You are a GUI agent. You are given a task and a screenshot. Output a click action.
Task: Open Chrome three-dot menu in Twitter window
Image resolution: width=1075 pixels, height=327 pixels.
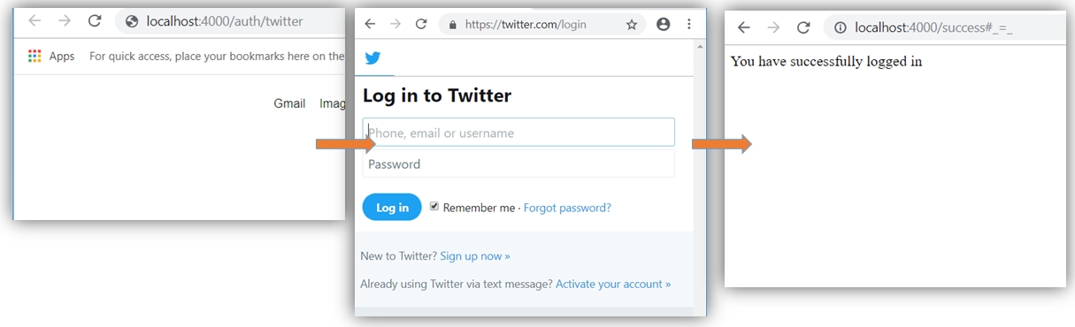click(x=689, y=25)
